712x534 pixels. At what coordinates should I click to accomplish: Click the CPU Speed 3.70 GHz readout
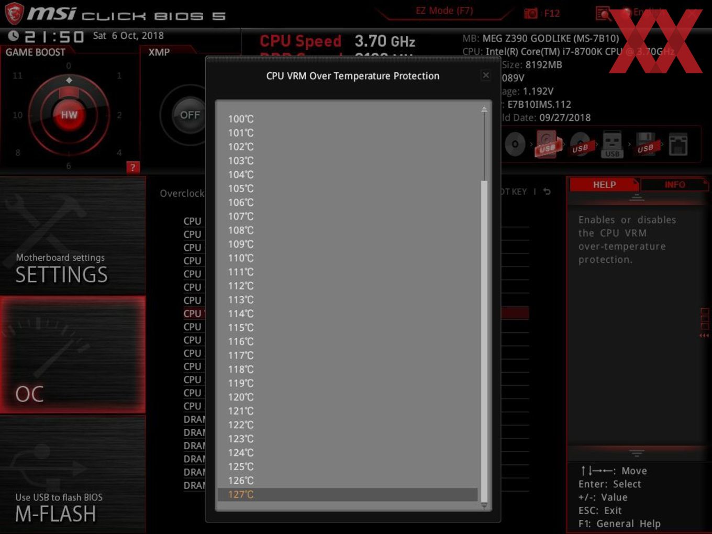[x=338, y=41]
